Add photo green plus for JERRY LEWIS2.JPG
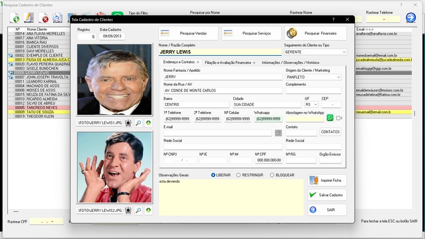Screen dimensions: 425x239 point(148,210)
